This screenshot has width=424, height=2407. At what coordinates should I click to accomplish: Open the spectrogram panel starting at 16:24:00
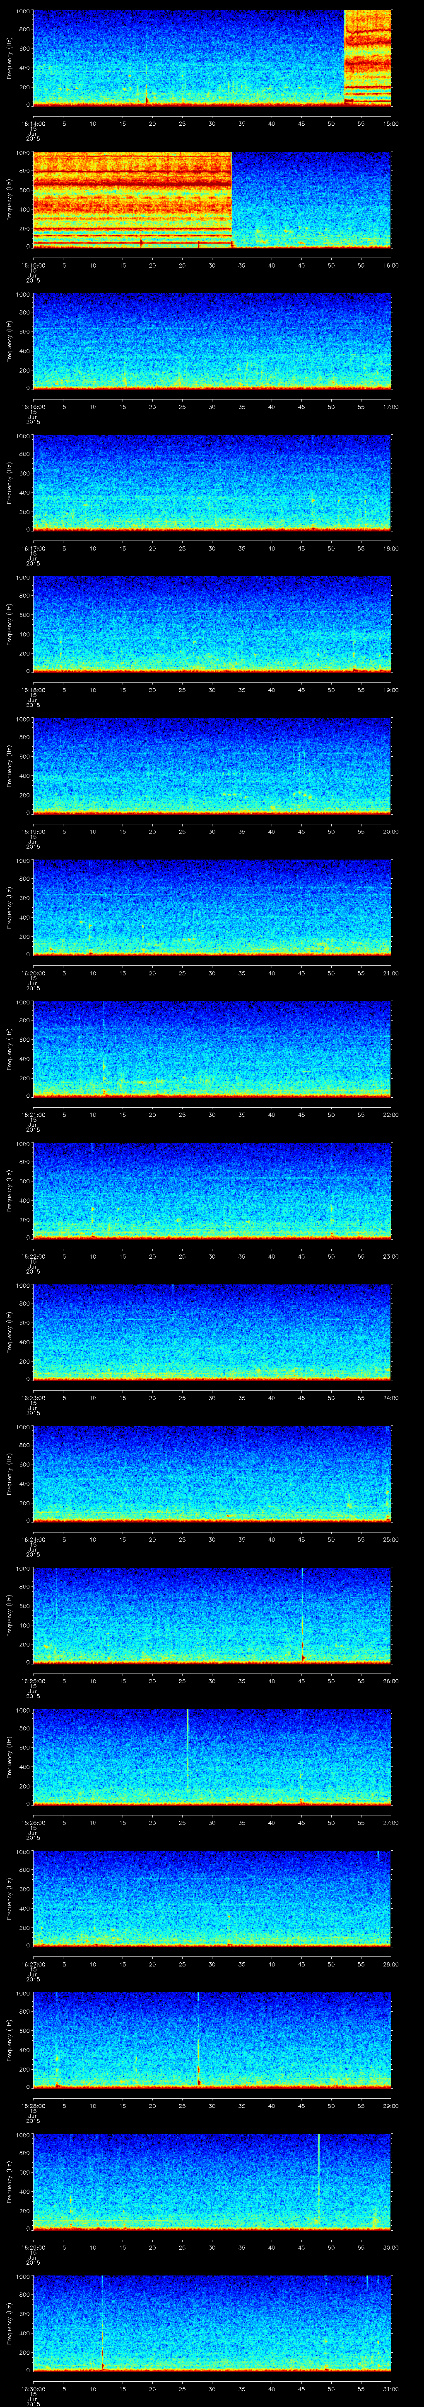[x=212, y=1474]
